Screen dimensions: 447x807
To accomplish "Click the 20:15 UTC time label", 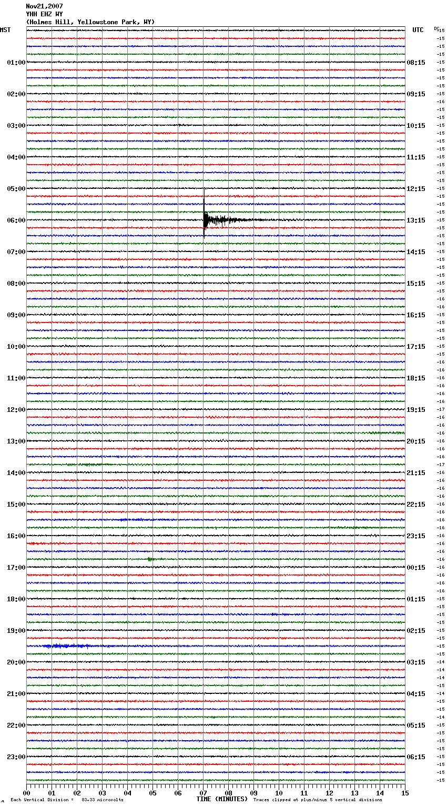I will coord(416,441).
